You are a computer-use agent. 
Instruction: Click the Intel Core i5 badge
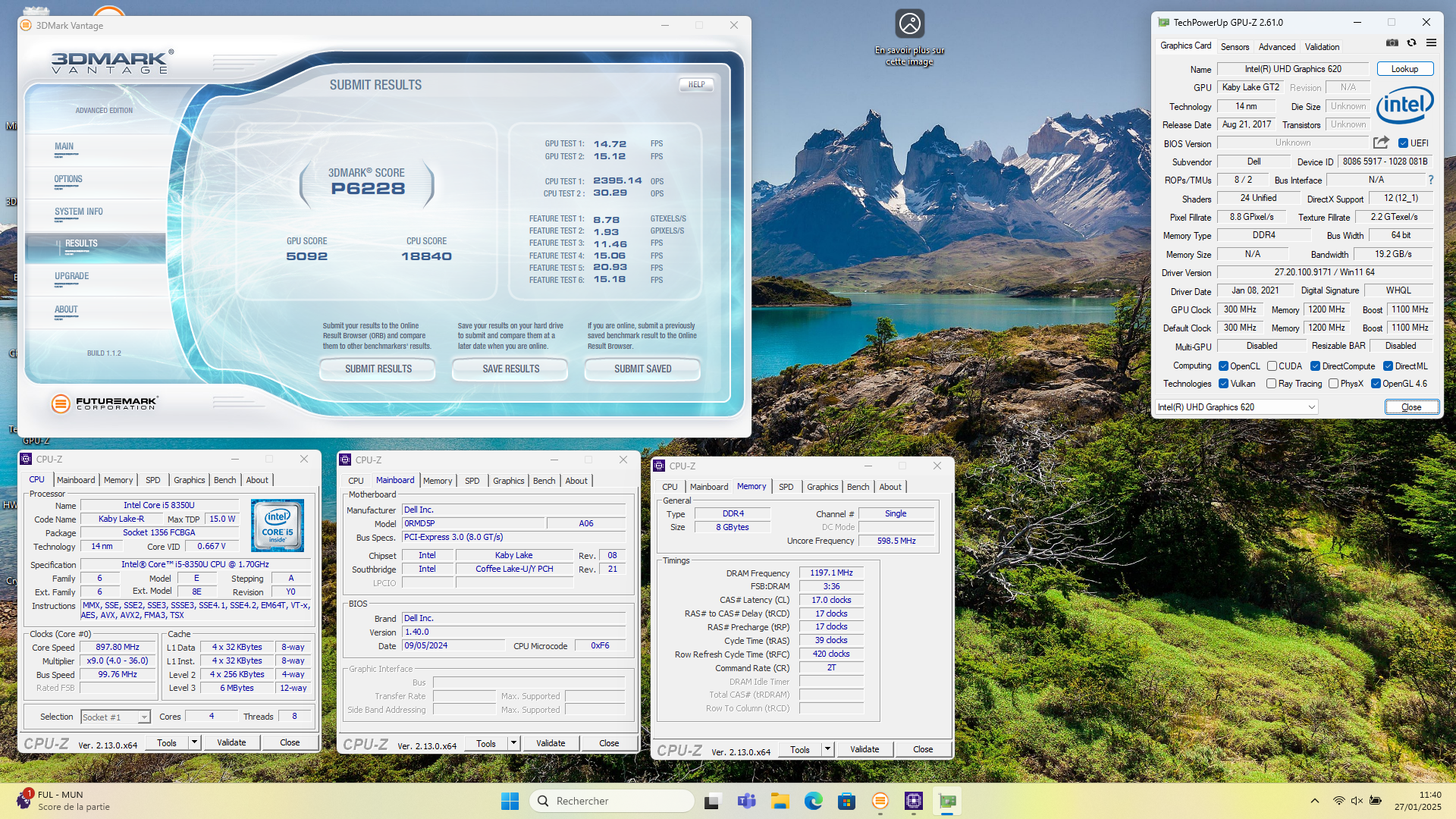point(278,525)
